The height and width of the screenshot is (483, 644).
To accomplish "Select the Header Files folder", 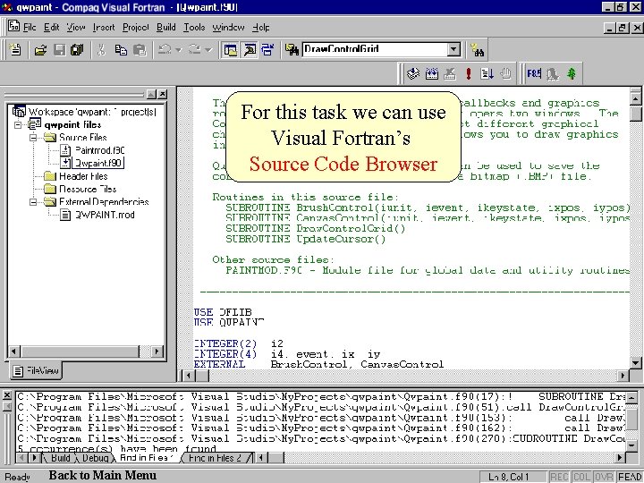I will (x=83, y=176).
